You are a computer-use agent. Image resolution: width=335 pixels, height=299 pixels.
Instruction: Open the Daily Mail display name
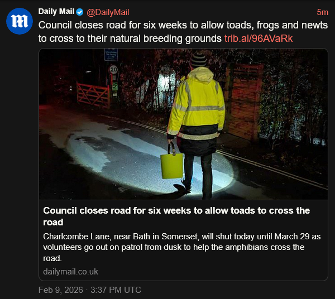56,12
